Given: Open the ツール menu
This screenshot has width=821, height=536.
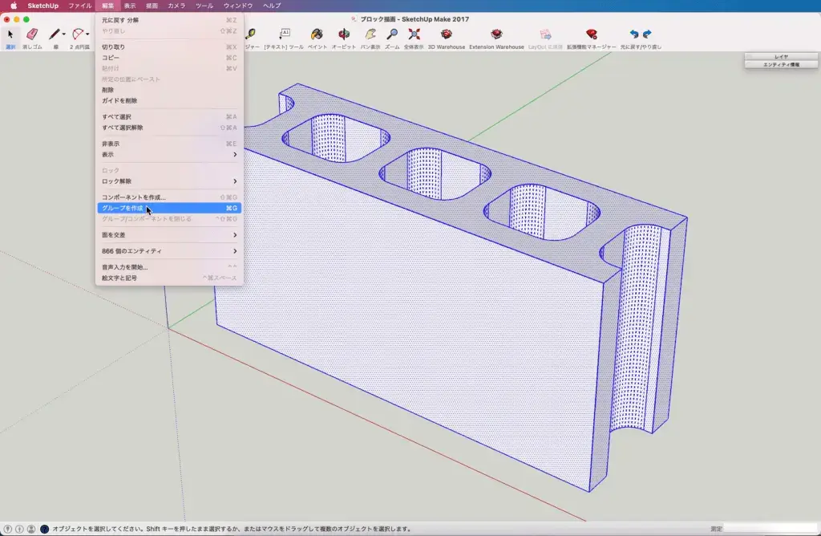Looking at the screenshot, I should point(204,6).
